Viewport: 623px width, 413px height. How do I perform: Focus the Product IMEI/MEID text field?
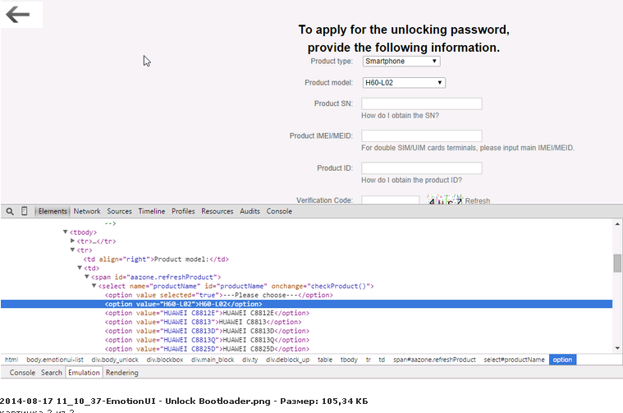coord(421,135)
